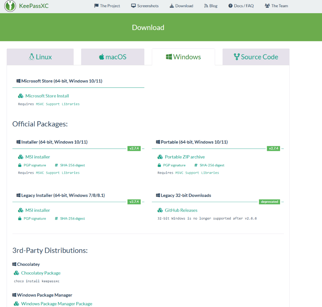Click the lock icon beside Legacy Installer PGP signature
The width and height of the screenshot is (322, 307).
[20, 219]
